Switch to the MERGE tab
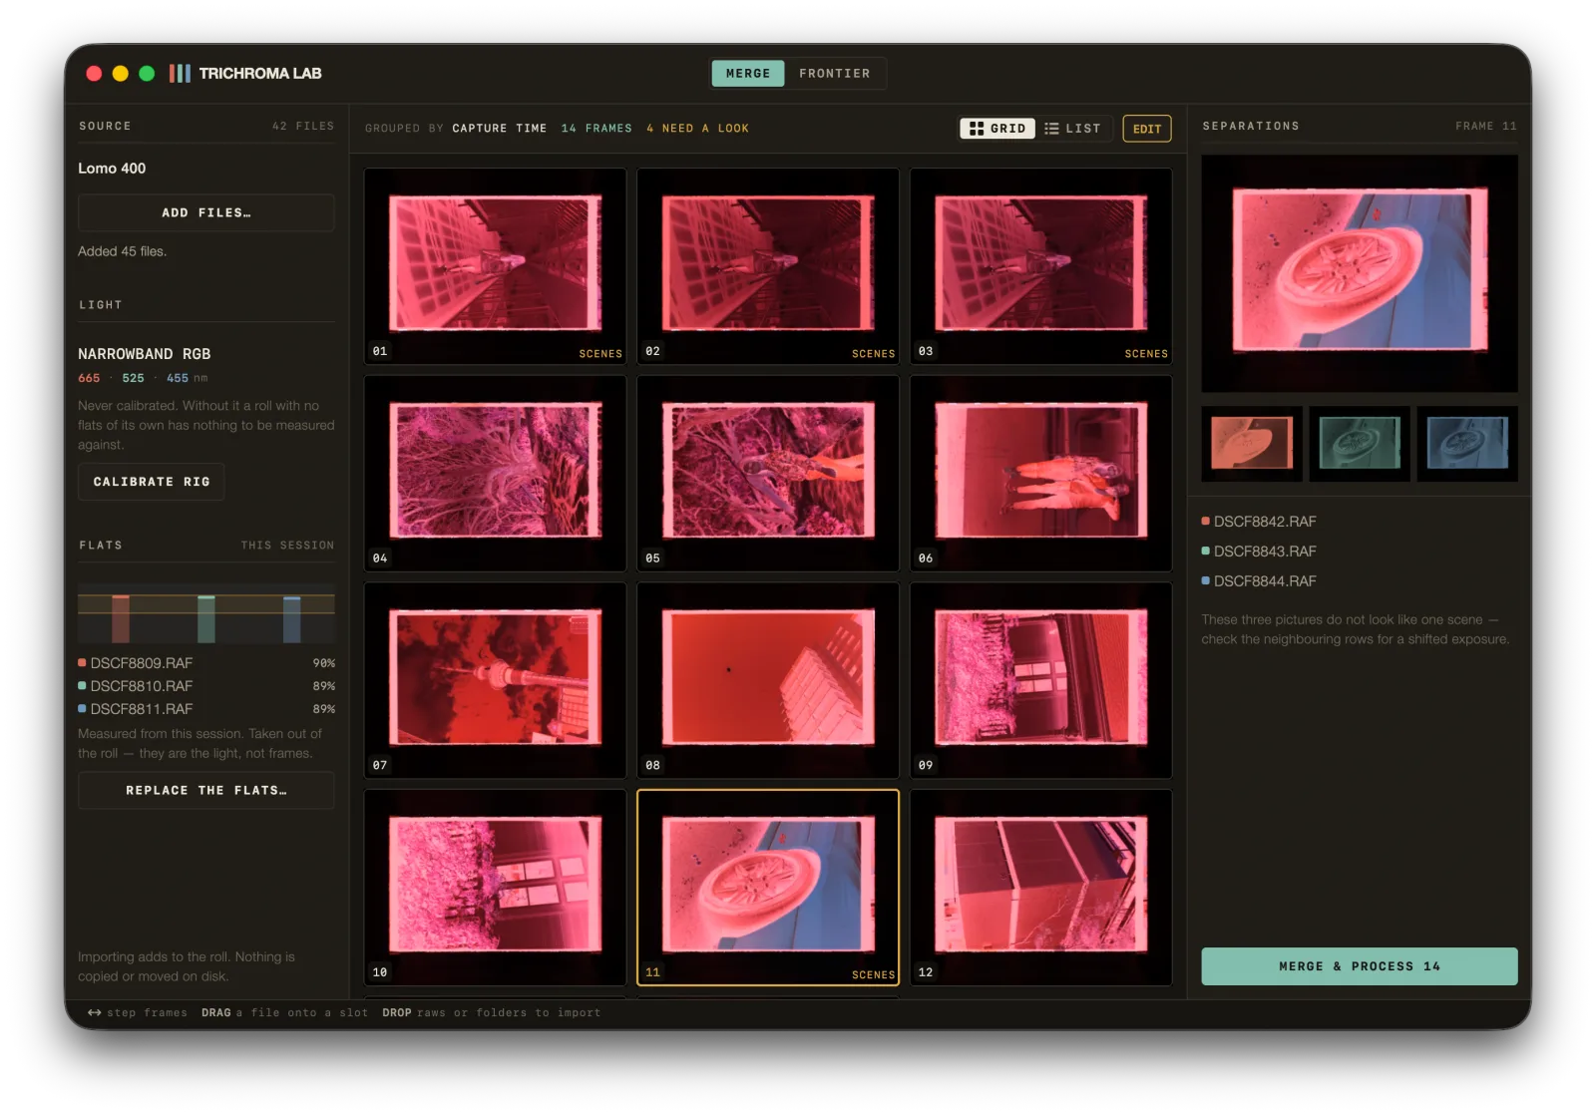 coord(748,73)
